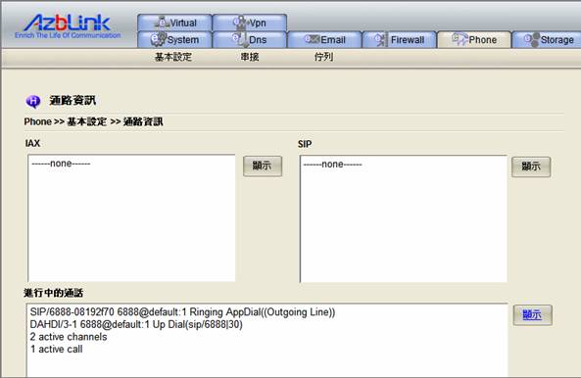Click the SIP label
The width and height of the screenshot is (581, 378).
click(x=305, y=144)
